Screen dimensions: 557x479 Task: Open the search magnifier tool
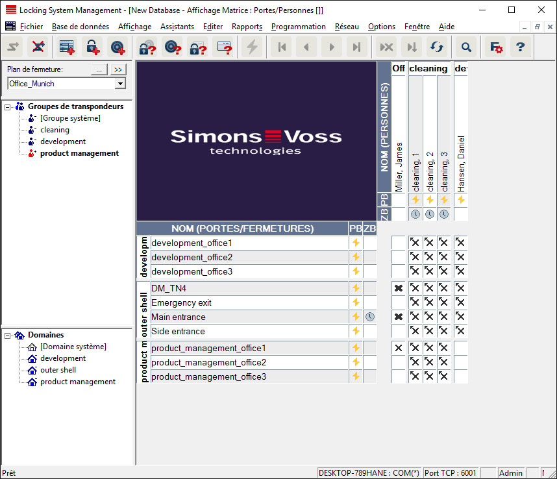tap(466, 47)
